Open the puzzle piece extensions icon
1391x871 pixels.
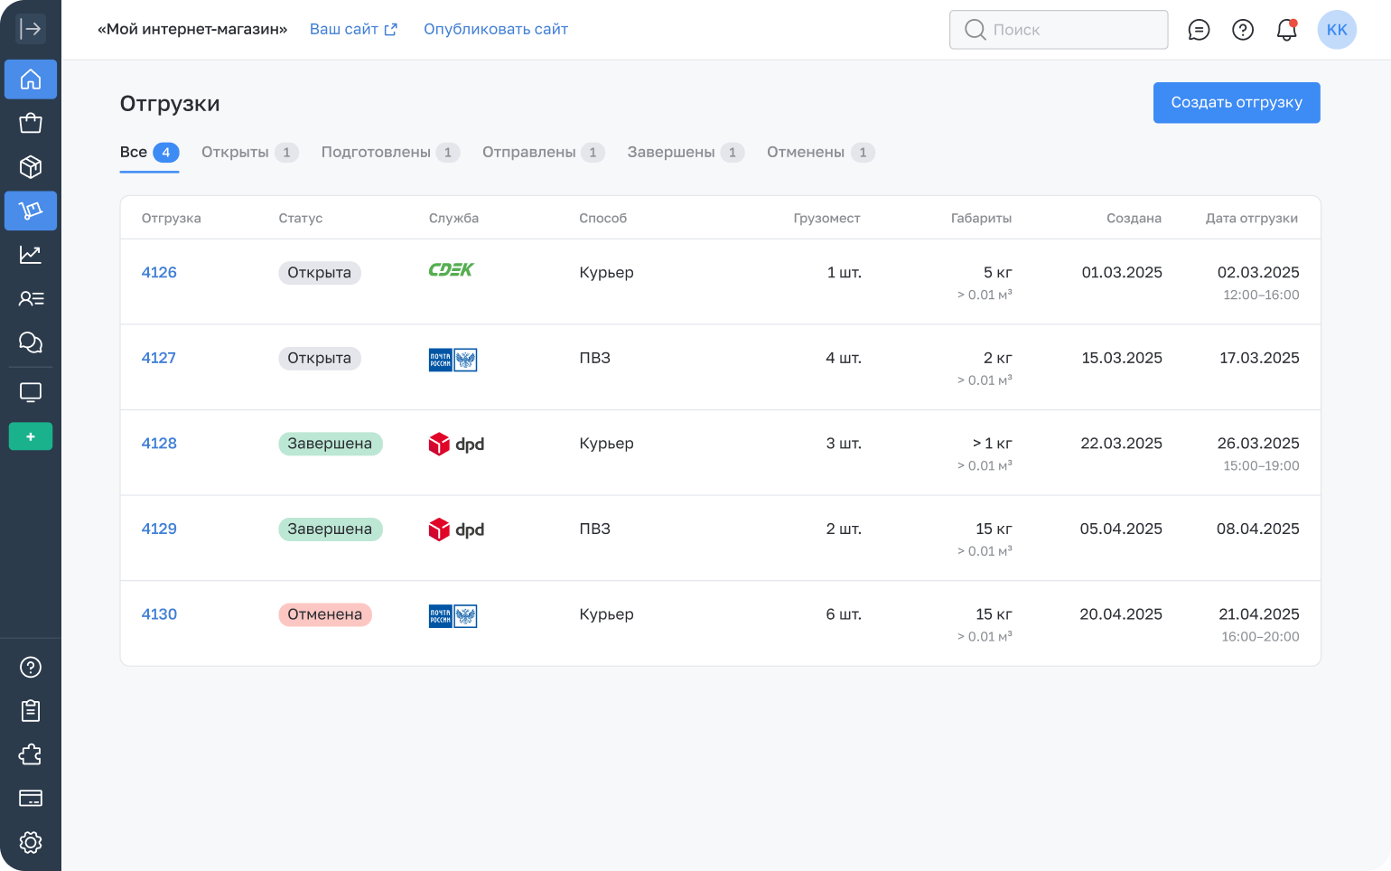point(31,754)
